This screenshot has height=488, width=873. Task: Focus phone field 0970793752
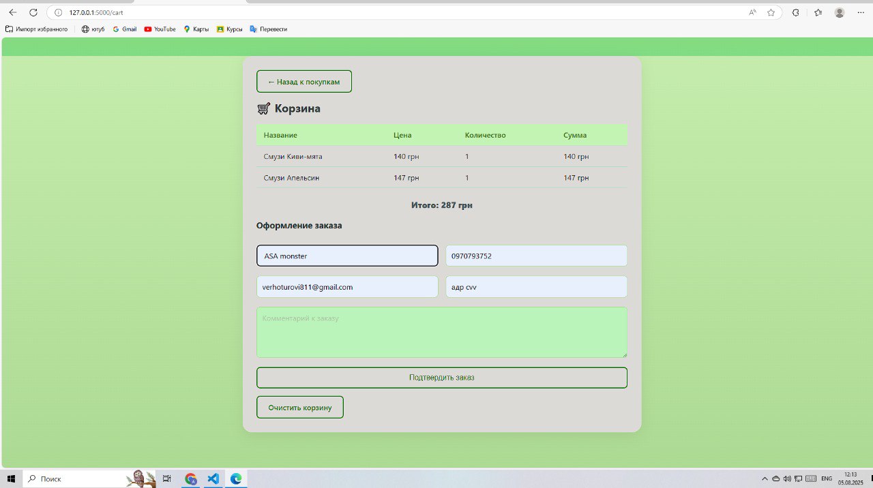(536, 256)
